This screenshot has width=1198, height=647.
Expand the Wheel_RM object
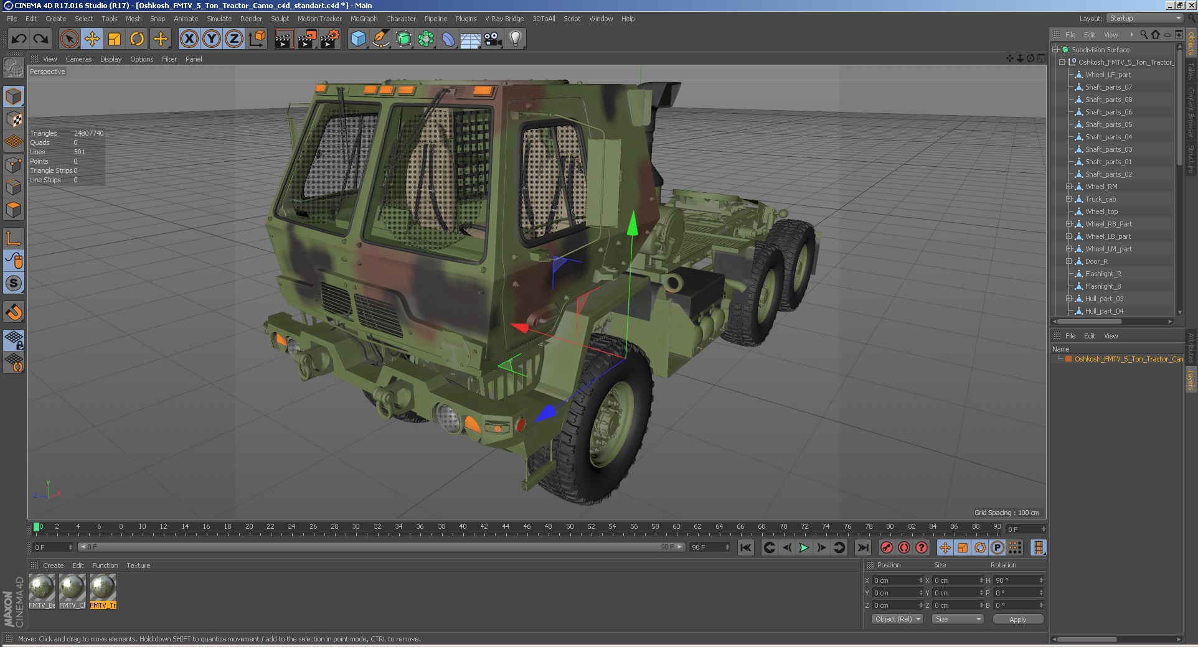1069,187
